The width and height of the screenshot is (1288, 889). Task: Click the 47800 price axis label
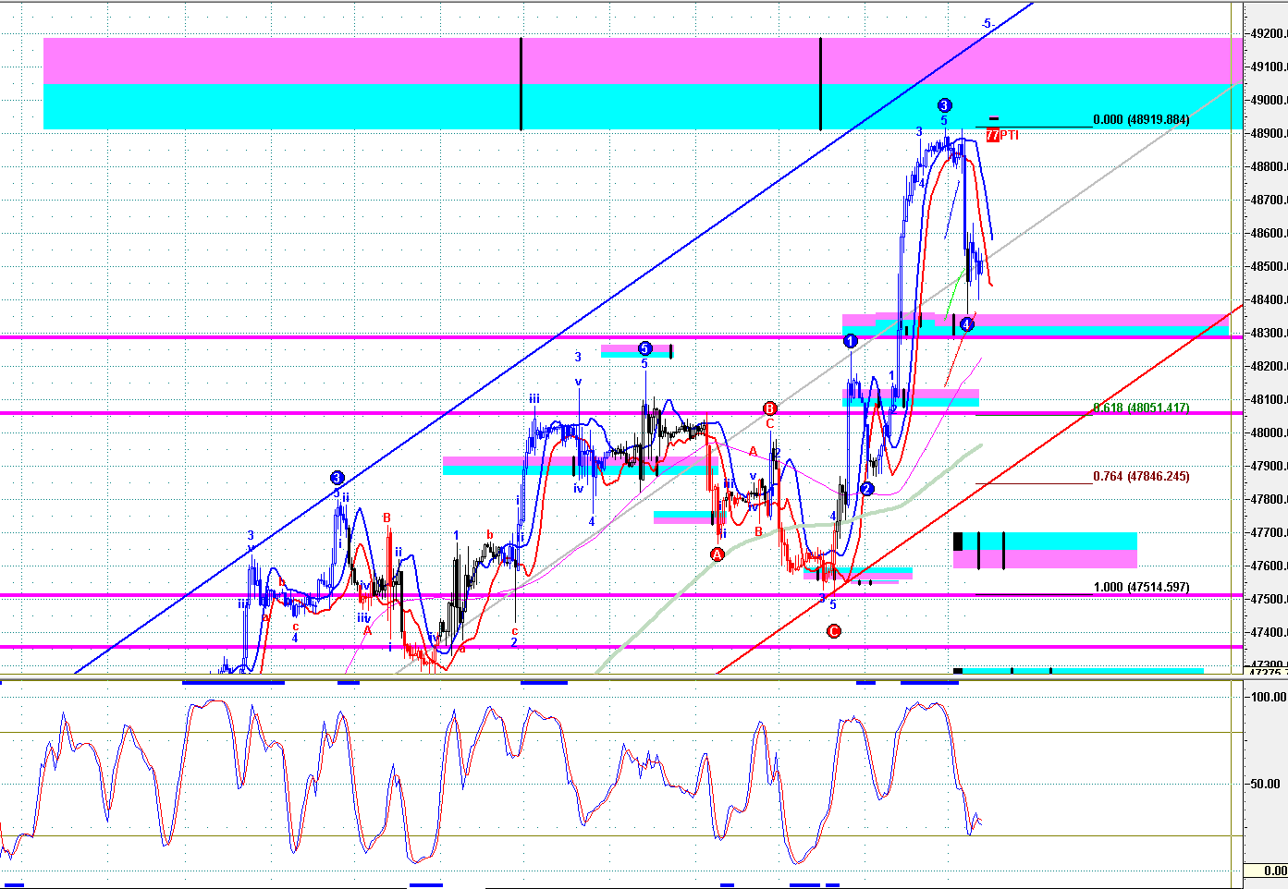[x=1269, y=500]
